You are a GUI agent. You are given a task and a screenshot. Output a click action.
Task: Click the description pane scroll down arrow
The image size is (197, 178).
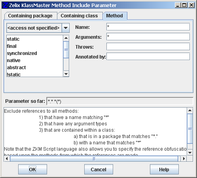(x=190, y=153)
